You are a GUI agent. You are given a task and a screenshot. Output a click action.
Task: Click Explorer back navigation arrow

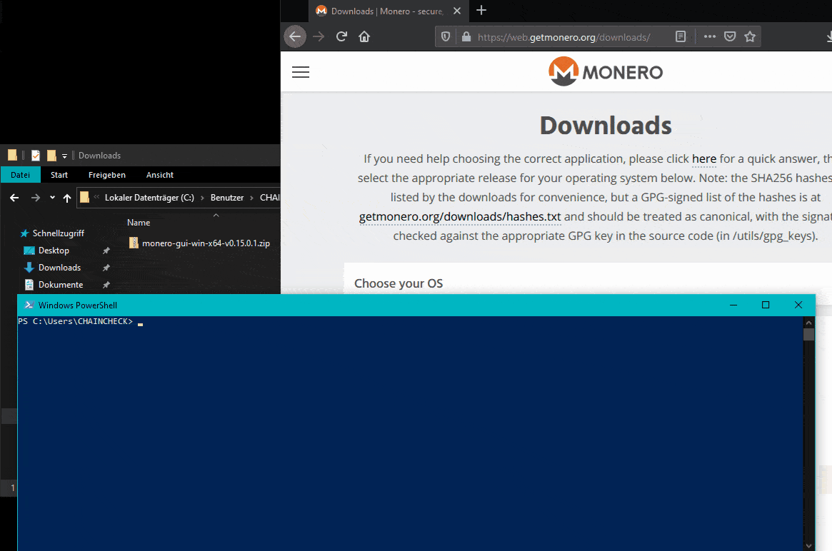coord(14,198)
